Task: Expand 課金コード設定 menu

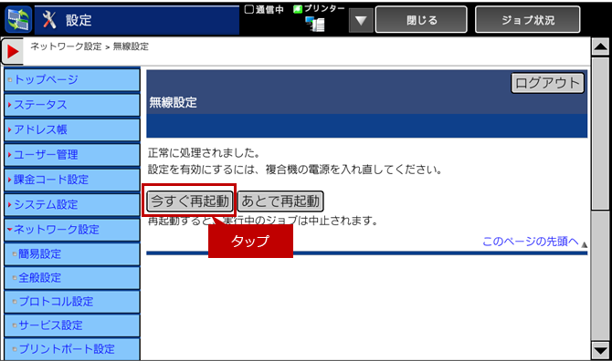Action: 72,180
